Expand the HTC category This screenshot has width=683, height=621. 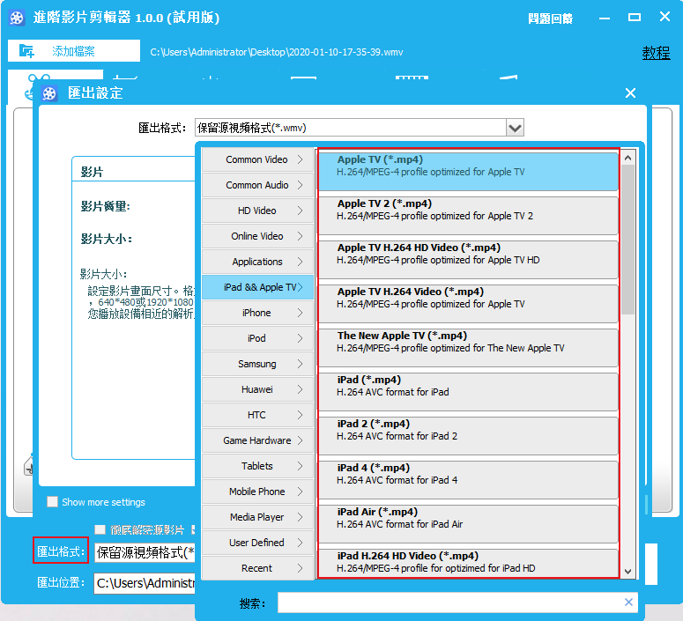coord(257,415)
